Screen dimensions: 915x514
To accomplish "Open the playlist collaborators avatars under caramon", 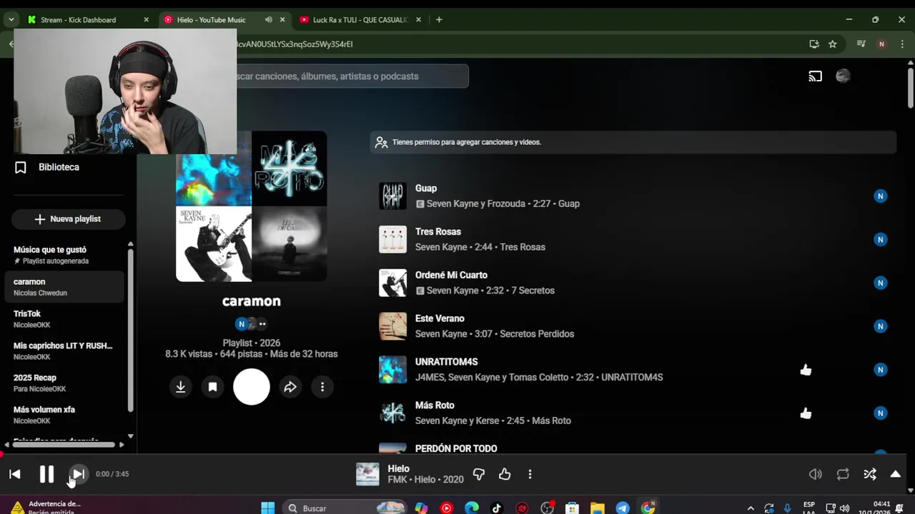I will click(x=252, y=324).
